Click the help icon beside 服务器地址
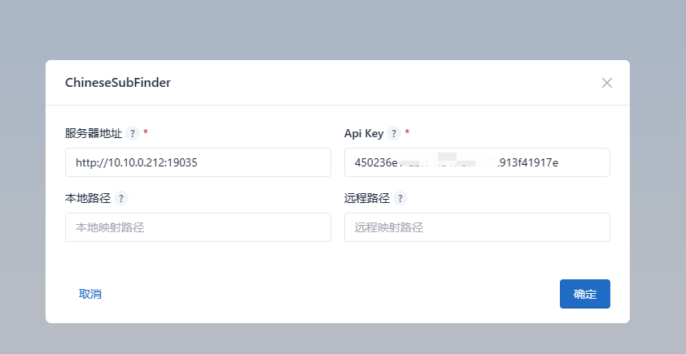 coord(133,133)
